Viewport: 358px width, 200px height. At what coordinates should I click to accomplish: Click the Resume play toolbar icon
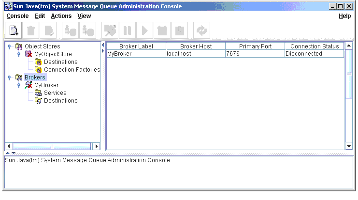[x=145, y=31]
